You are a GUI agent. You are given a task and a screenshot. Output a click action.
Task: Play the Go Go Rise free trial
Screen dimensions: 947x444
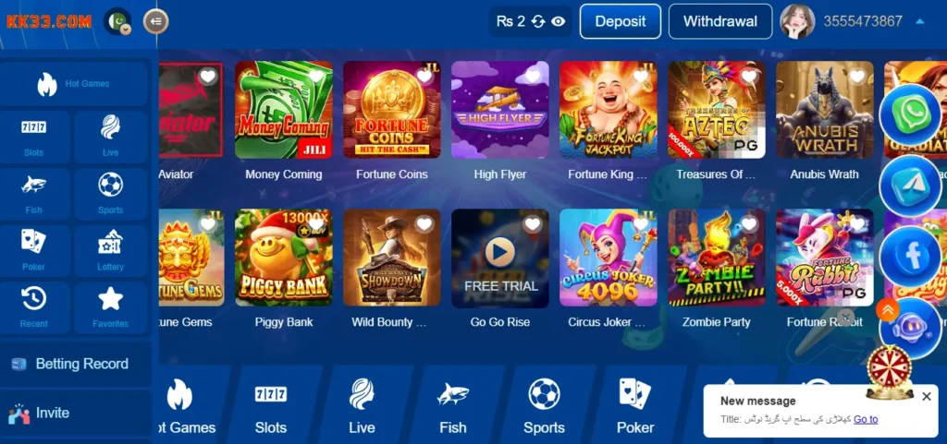[x=500, y=258]
